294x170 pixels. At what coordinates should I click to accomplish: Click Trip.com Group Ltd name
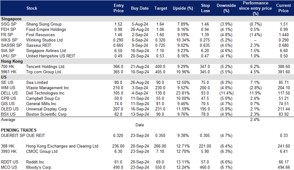(44, 72)
